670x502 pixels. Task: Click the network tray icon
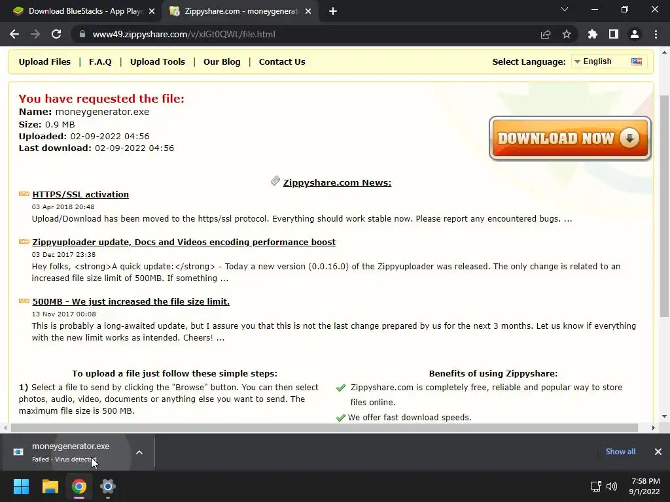click(x=595, y=486)
